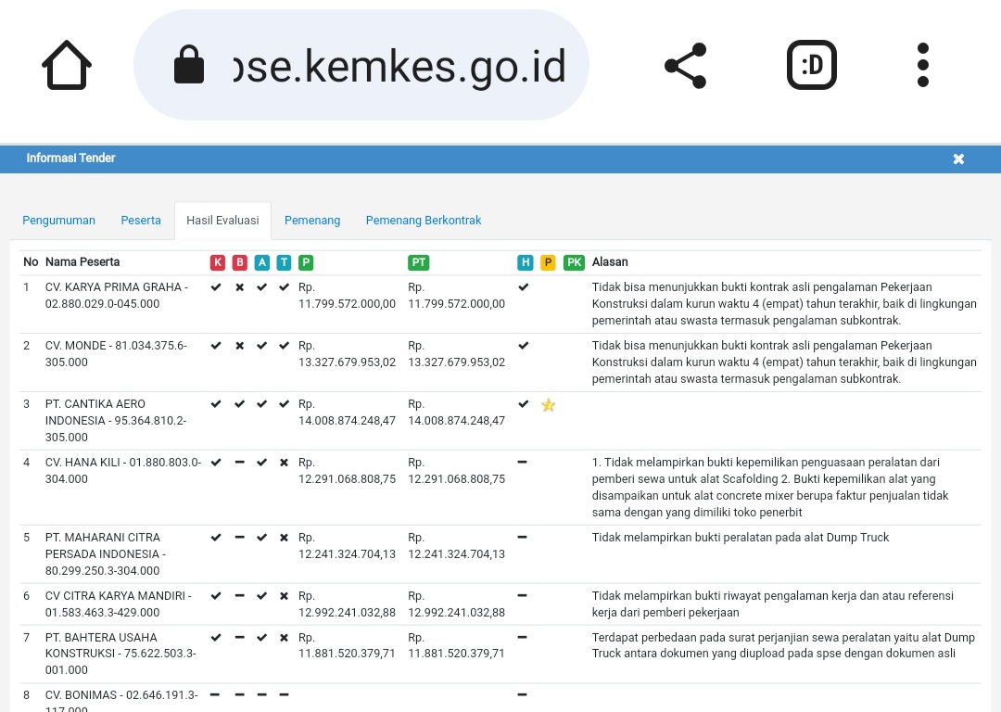The width and height of the screenshot is (1001, 712).
Task: Tap the share icon in browser toolbar
Action: pyautogui.click(x=686, y=65)
